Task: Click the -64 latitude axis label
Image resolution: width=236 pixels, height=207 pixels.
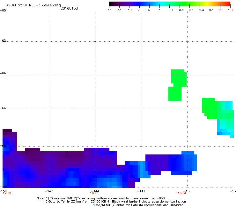Action: [3, 73]
